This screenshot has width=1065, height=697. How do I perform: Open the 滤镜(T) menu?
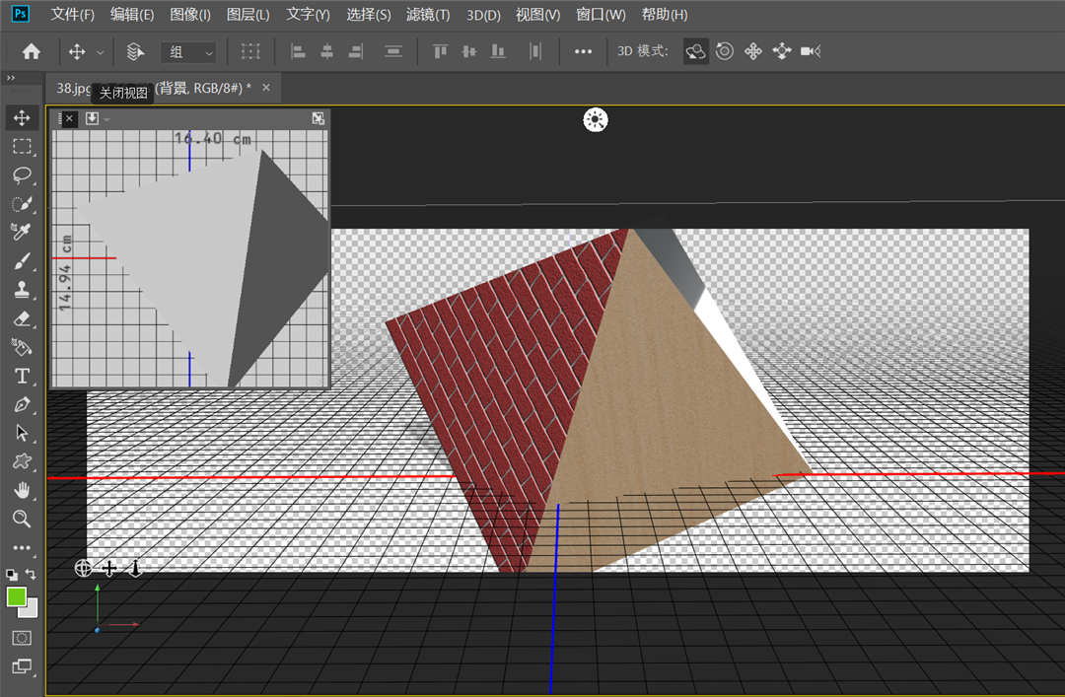[x=428, y=15]
